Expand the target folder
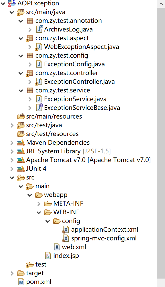This screenshot has height=287, width=165. click(12, 273)
